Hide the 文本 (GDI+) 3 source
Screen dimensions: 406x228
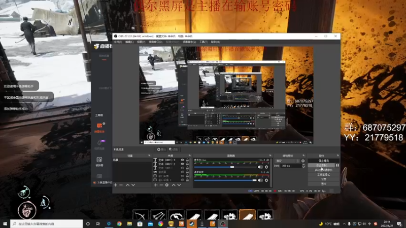pyautogui.click(x=182, y=160)
